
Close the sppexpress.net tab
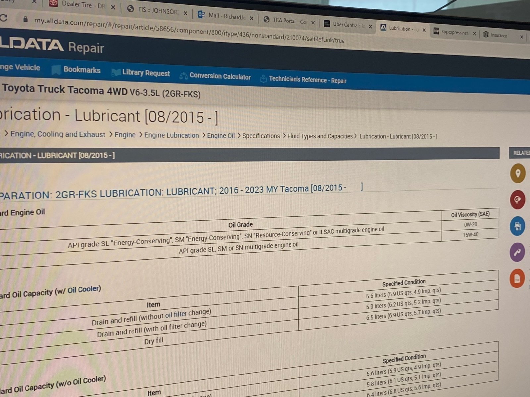474,34
